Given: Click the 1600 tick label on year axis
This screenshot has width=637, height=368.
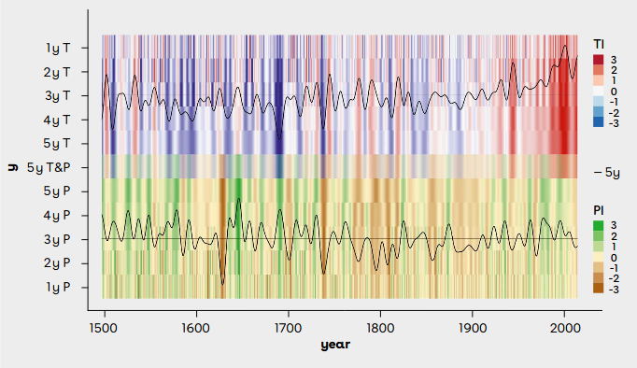Looking at the screenshot, I should click(x=196, y=328).
